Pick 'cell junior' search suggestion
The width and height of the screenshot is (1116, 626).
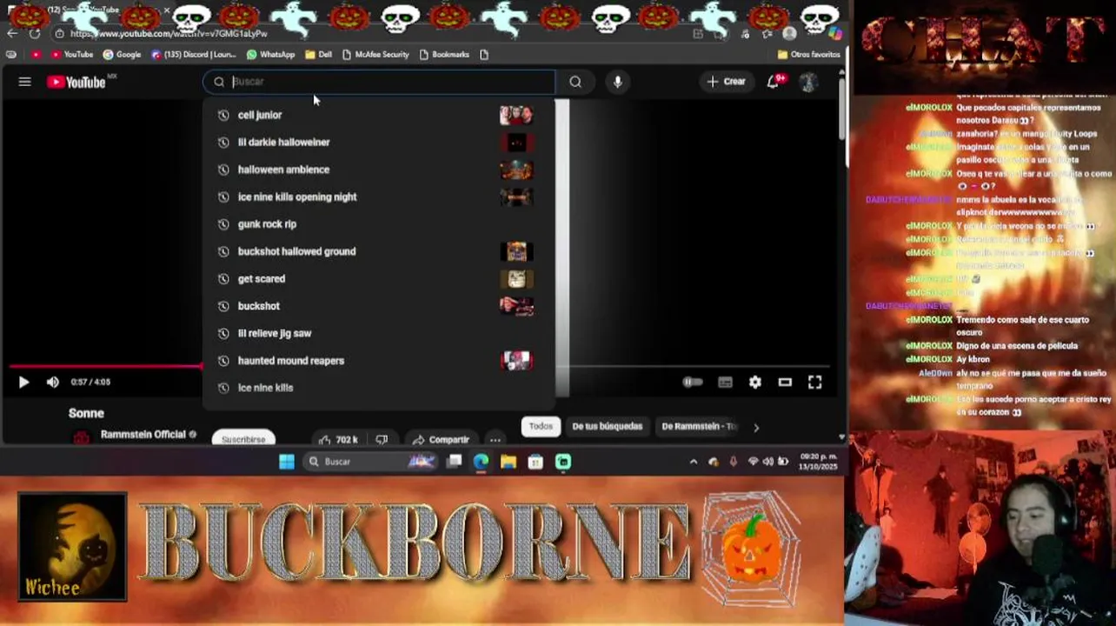click(x=379, y=115)
